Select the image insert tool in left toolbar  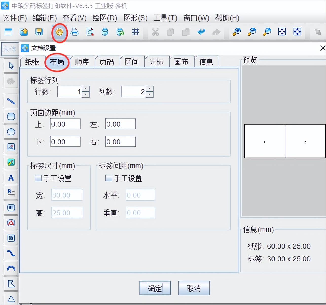pos(11,147)
